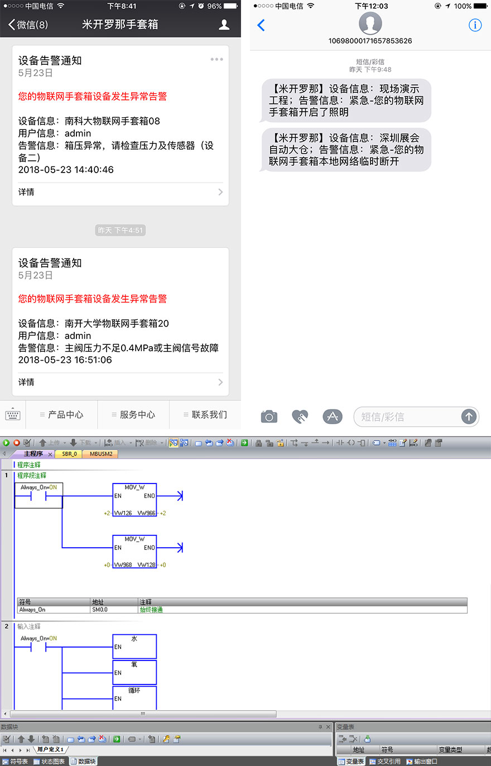Pin the 数据块 panel
The image size is (491, 766).
click(320, 727)
